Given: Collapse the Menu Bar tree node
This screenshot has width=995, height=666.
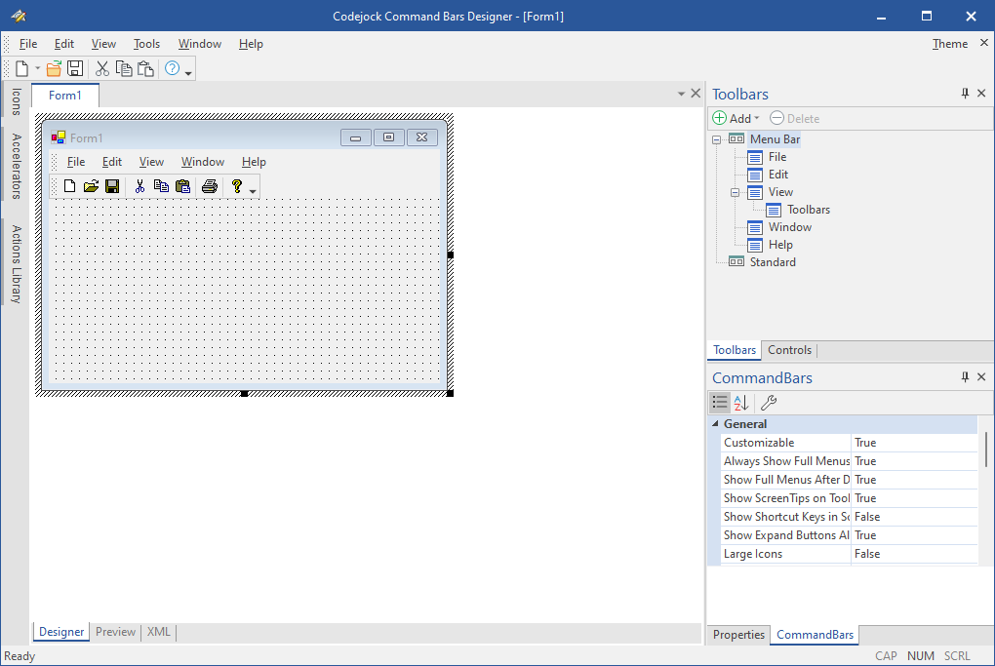Looking at the screenshot, I should [x=716, y=138].
